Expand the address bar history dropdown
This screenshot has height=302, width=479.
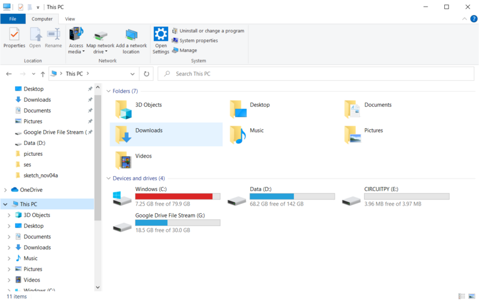132,74
